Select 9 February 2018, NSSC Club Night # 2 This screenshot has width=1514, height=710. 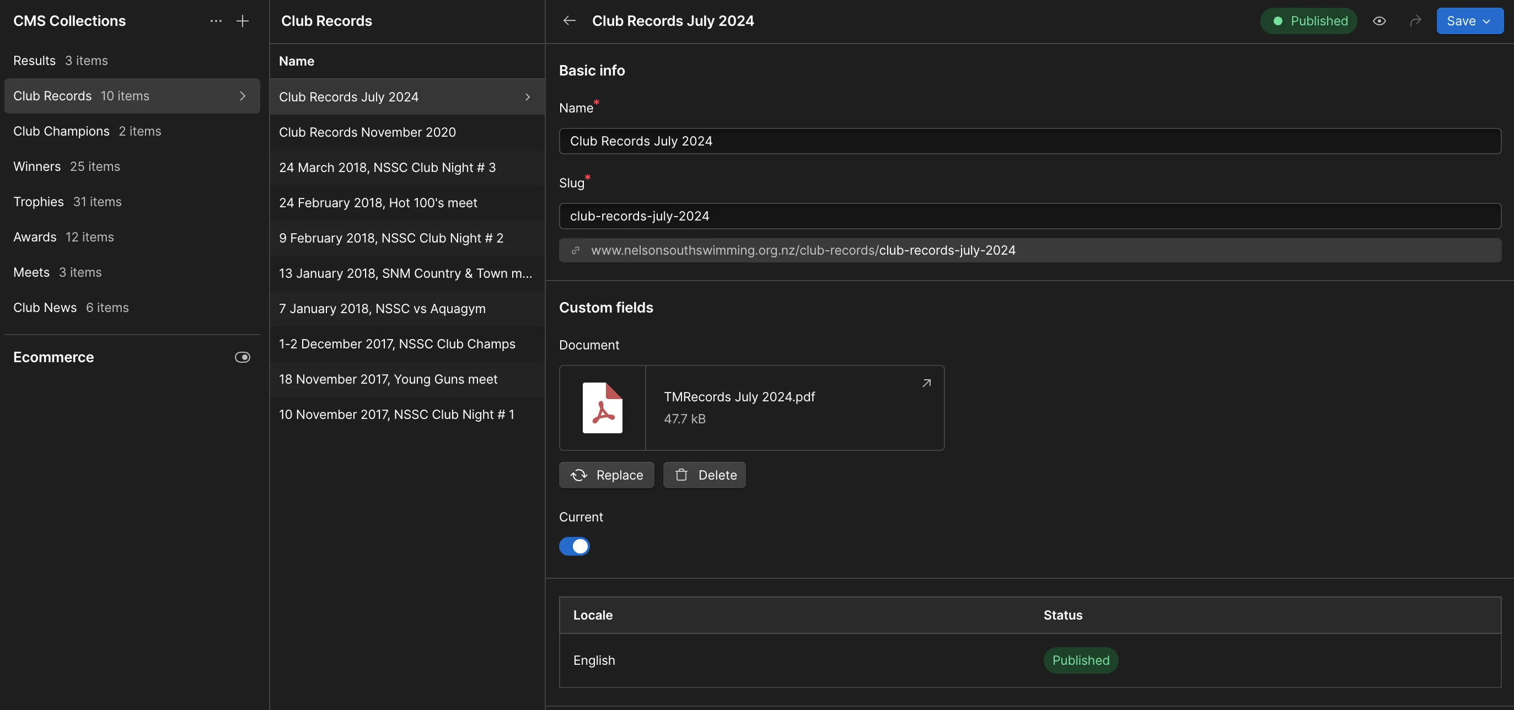pos(407,238)
